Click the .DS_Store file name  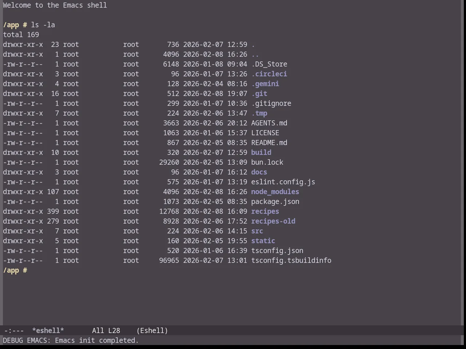[269, 64]
